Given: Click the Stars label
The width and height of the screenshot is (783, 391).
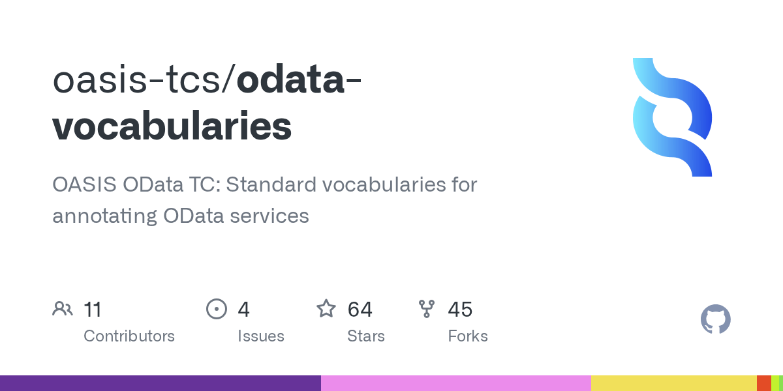Looking at the screenshot, I should 366,336.
